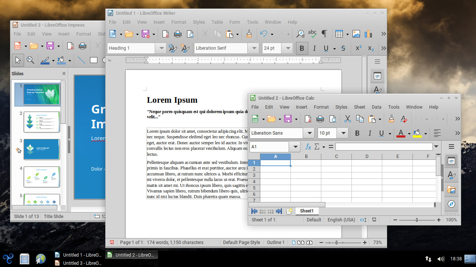
Task: Click Find & Replace icon in Writer toolbar
Action: [x=300, y=34]
